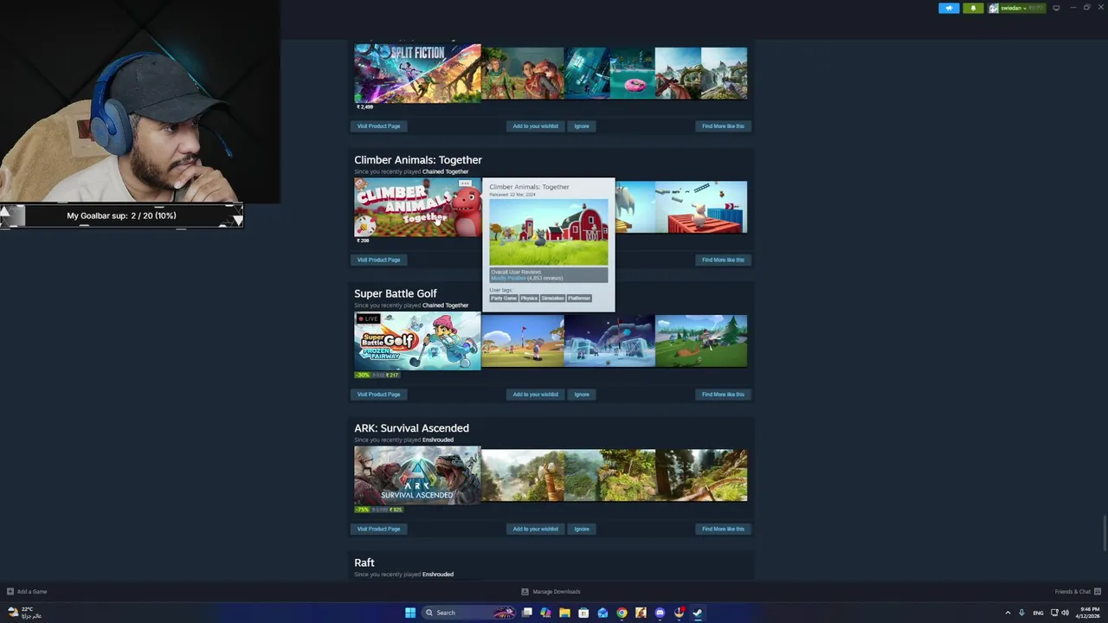The image size is (1108, 623).
Task: Open the Climber Animals: Together title link
Action: click(418, 160)
